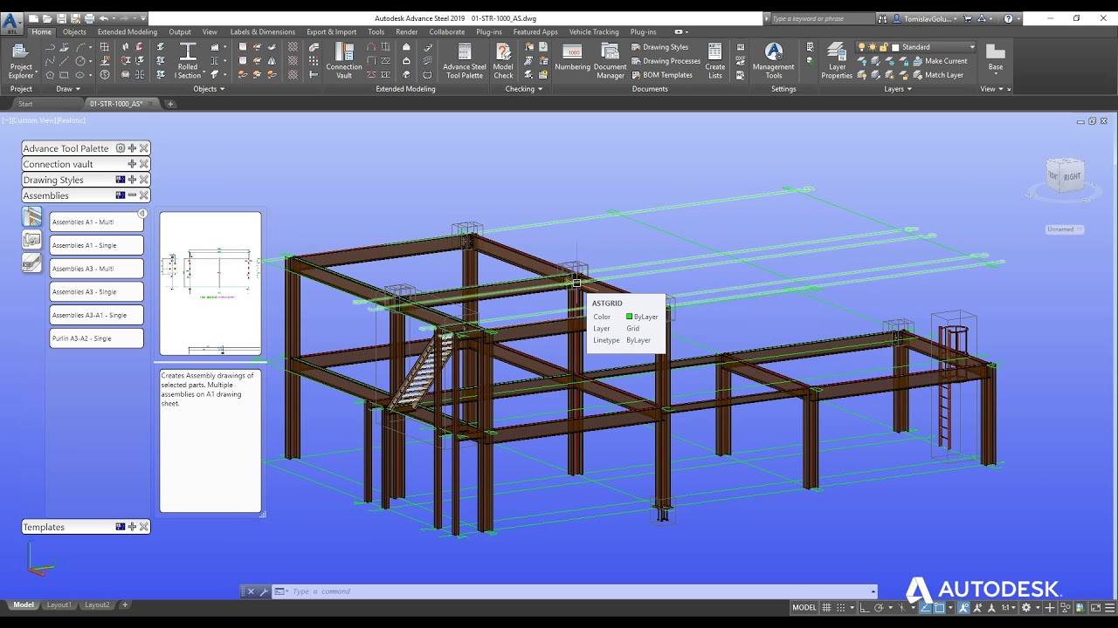Toggle Ortho mode in status bar
Screen dimensions: 1118x628
[x=865, y=608]
